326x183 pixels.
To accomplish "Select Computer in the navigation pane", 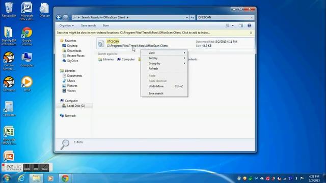I will 69,101.
